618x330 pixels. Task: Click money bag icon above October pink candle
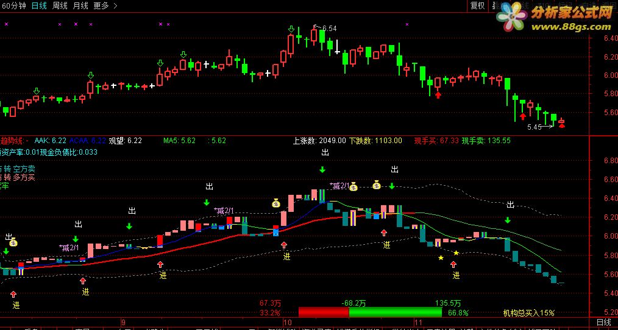276,203
